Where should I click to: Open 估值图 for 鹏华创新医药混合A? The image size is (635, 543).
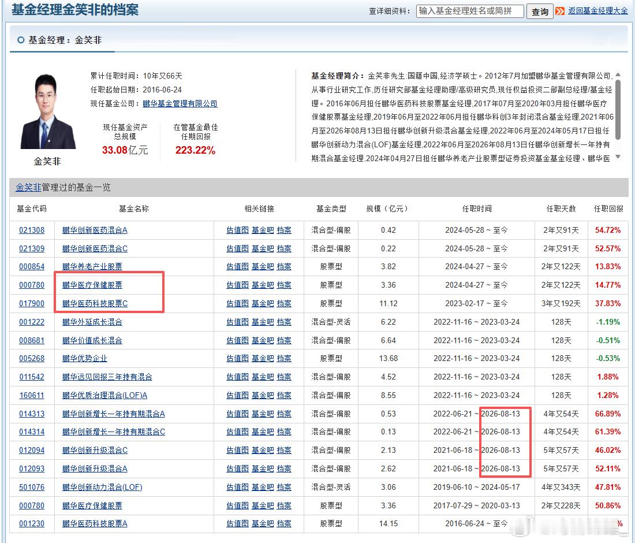click(237, 230)
